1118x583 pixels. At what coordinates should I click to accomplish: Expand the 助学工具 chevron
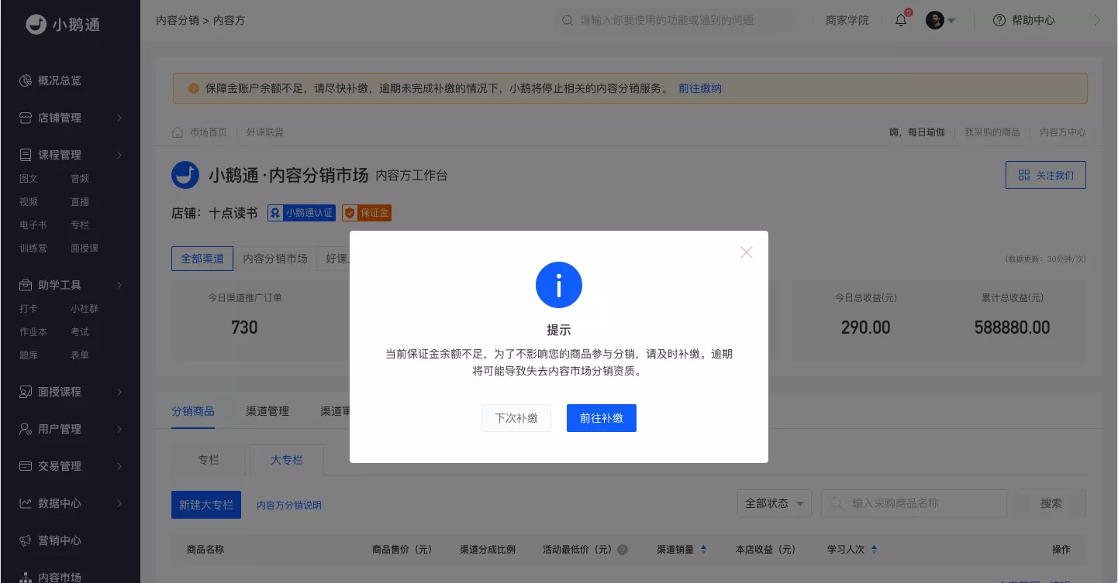click(x=119, y=285)
